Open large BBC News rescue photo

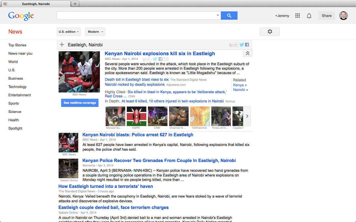(79, 72)
